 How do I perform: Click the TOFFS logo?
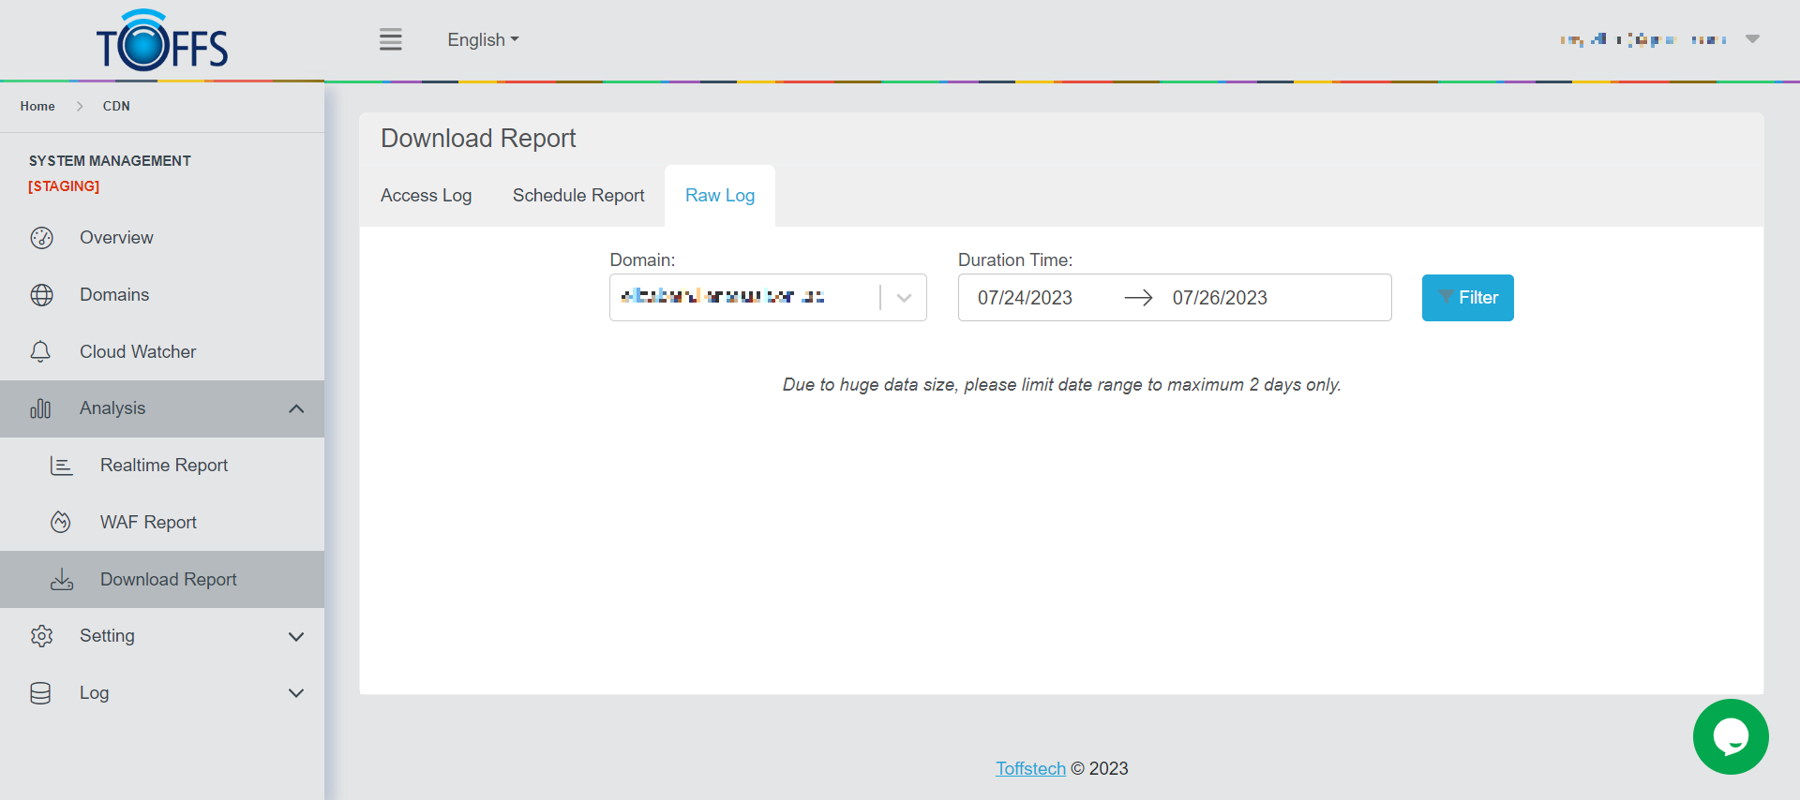(x=162, y=42)
